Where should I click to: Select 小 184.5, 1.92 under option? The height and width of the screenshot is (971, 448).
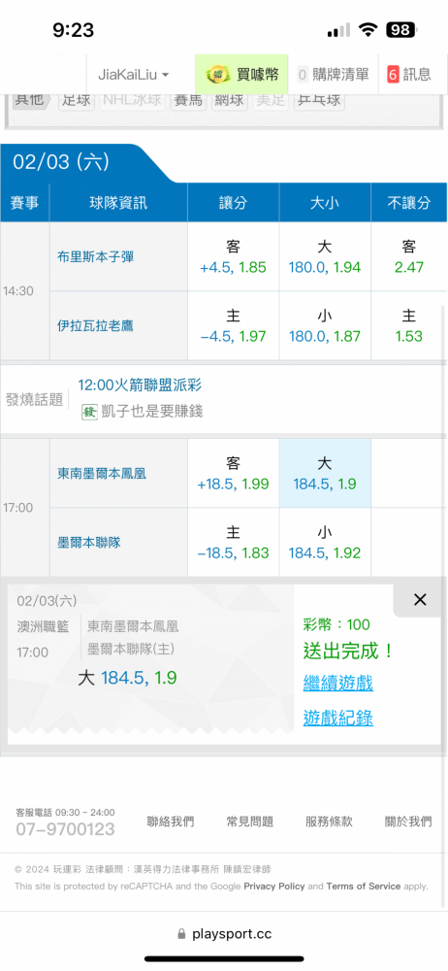click(x=325, y=543)
